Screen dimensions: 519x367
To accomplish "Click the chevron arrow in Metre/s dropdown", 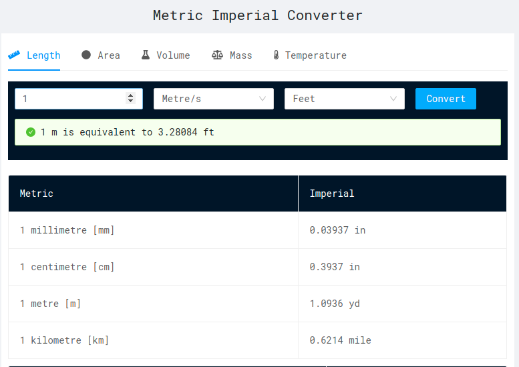I will click(x=263, y=99).
